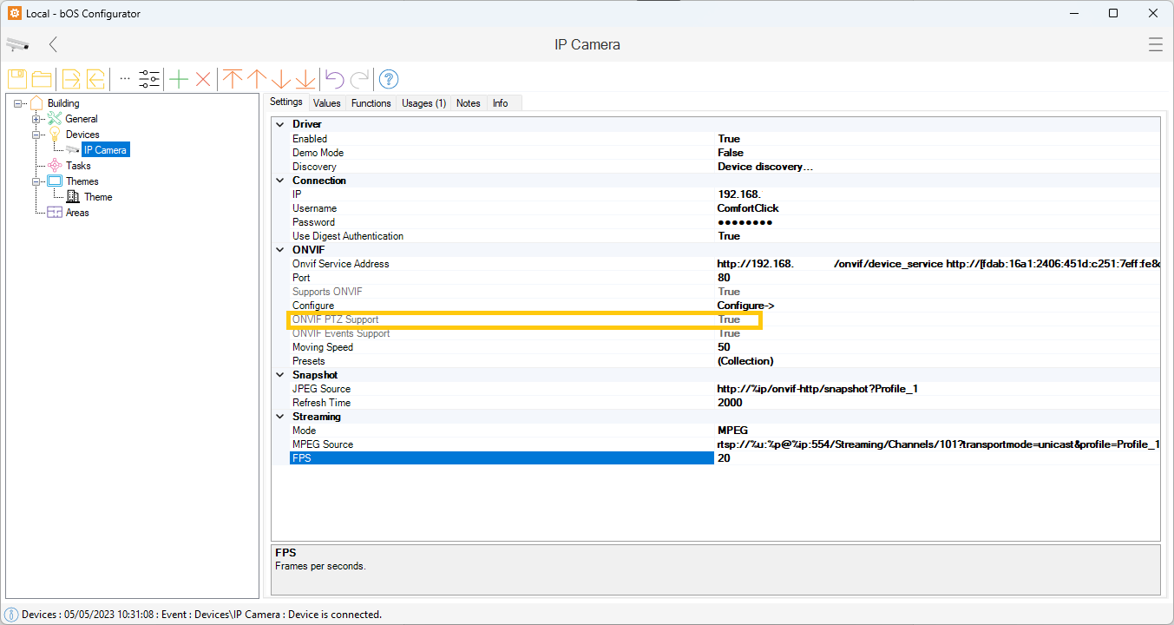
Task: Click the Theme building icon in tree
Action: 73,197
